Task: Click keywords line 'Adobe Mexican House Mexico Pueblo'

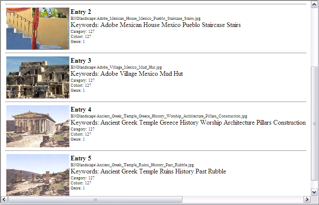Action: coord(156,25)
